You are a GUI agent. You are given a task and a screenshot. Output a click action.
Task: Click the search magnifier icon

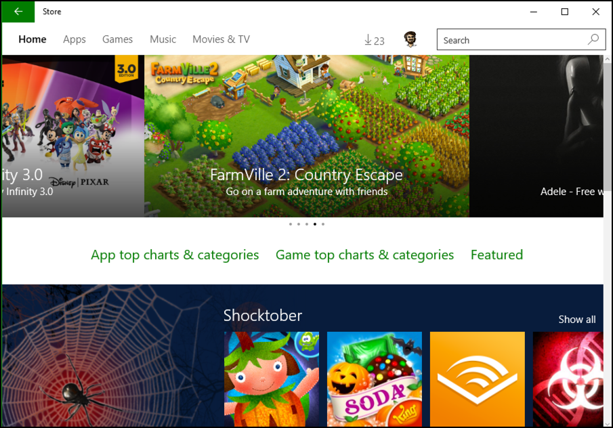tap(593, 39)
